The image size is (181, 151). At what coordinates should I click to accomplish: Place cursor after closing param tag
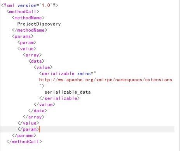40,129
